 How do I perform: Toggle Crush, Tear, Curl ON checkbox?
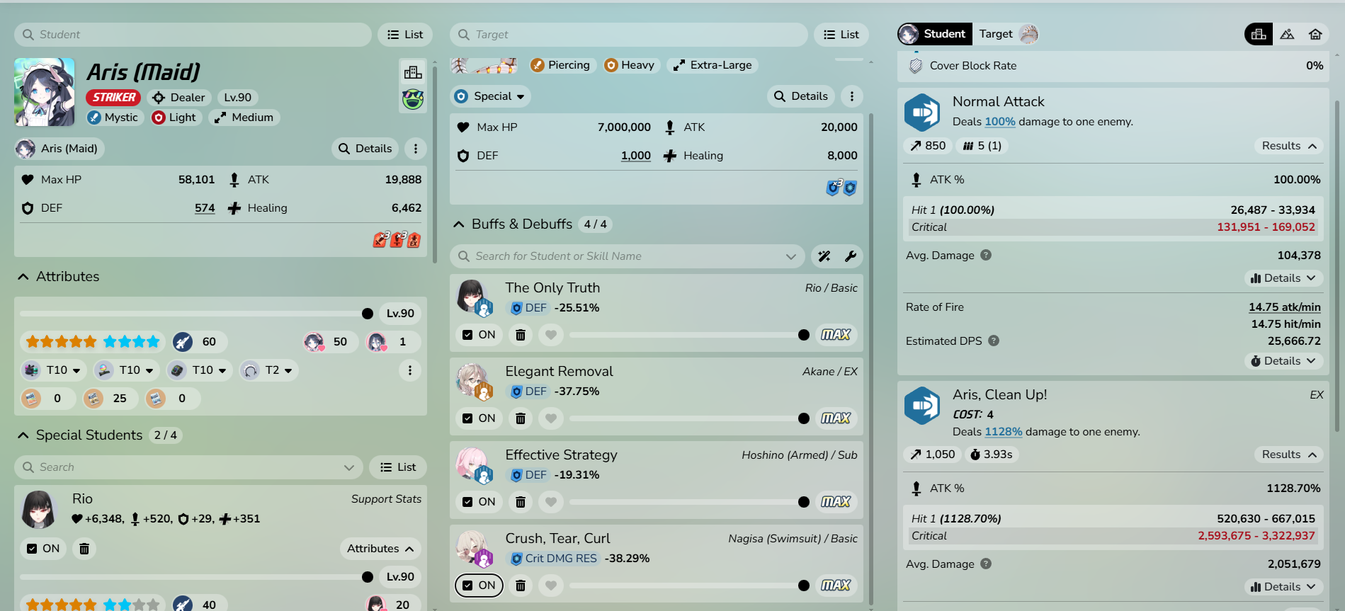click(479, 586)
